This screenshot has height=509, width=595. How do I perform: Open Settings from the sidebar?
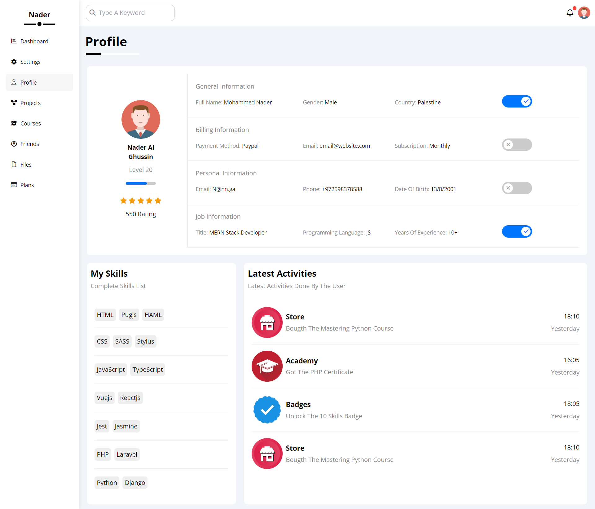39,62
